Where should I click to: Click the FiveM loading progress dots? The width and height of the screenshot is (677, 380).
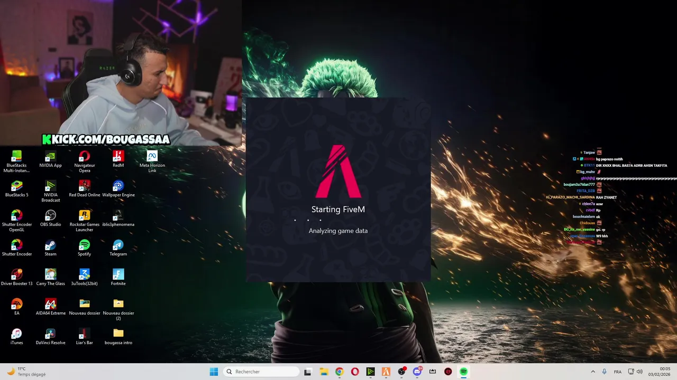point(308,220)
